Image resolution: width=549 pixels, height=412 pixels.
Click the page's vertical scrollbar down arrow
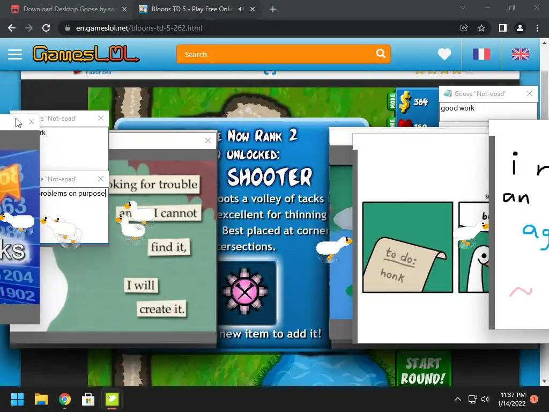click(545, 381)
